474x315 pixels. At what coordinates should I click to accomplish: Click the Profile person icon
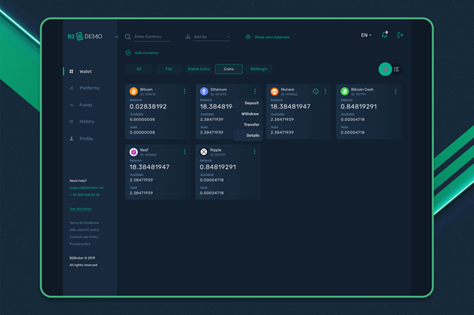[x=72, y=139]
